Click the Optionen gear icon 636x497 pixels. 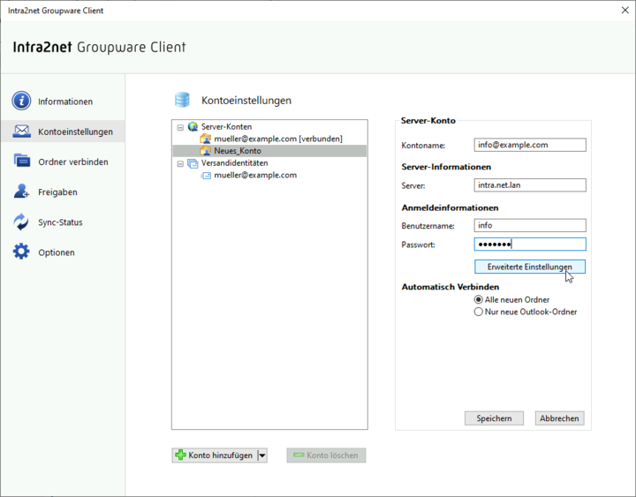21,252
